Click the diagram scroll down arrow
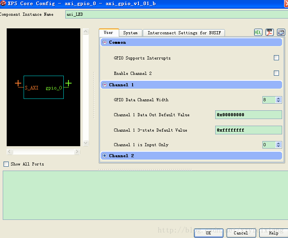 tap(86, 143)
